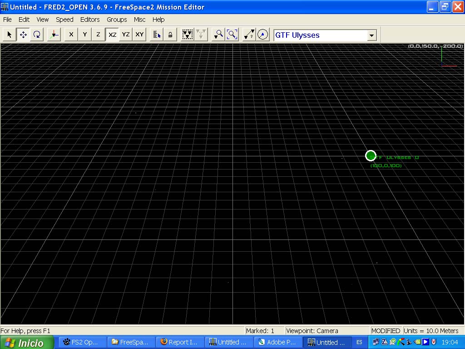Screen dimensions: 465x349
Task: Click the form wing icon
Action: [187, 35]
